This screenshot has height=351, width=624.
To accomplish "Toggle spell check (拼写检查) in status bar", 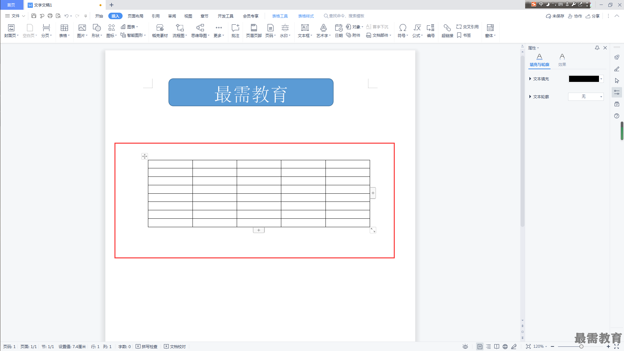I will [147, 346].
